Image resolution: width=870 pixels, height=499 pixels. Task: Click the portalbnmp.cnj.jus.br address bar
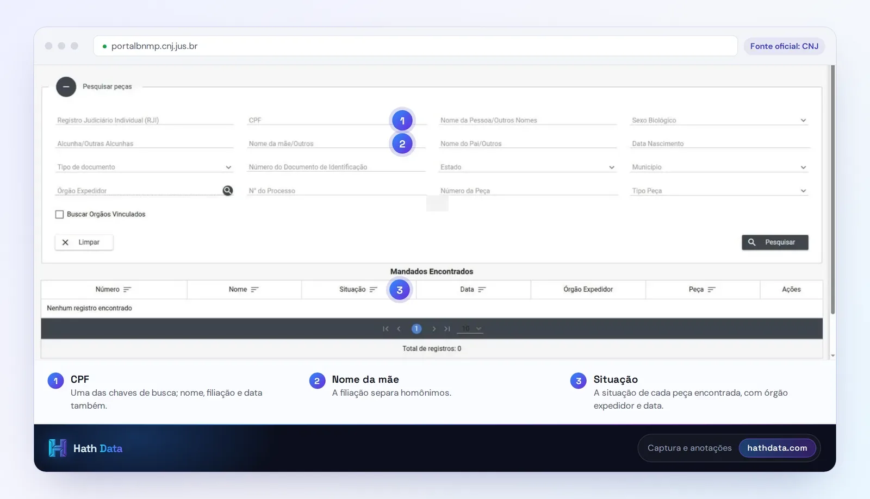point(415,46)
